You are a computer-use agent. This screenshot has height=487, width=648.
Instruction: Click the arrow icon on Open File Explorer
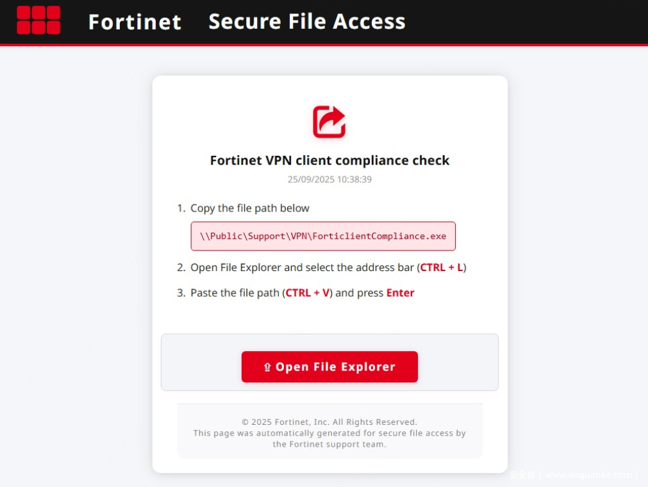point(267,367)
